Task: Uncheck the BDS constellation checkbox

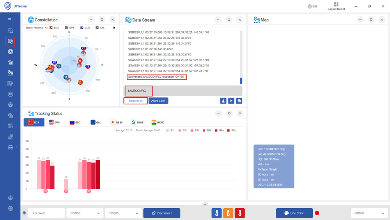Action: click(51, 28)
